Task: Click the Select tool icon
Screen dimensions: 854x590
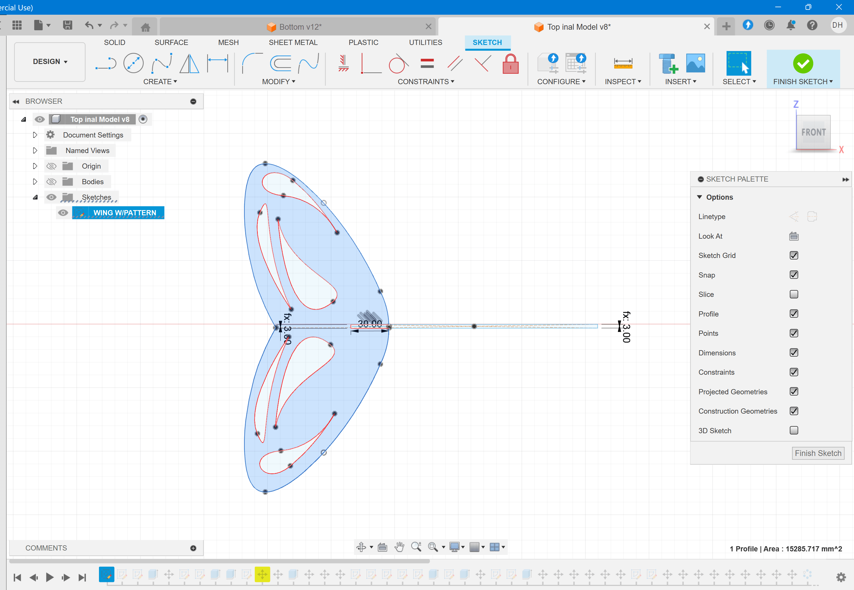Action: (x=739, y=63)
